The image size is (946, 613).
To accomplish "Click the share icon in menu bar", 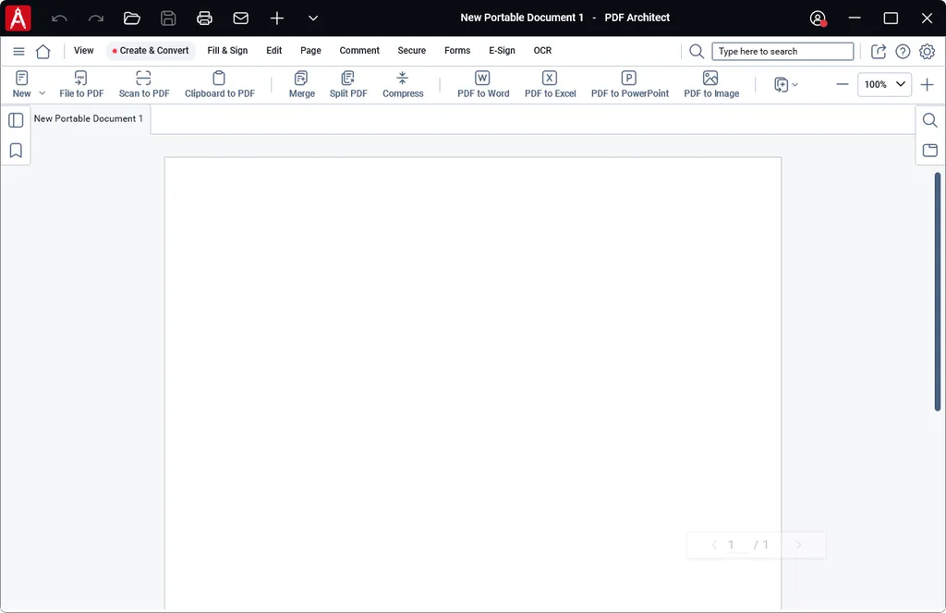I will 879,52.
